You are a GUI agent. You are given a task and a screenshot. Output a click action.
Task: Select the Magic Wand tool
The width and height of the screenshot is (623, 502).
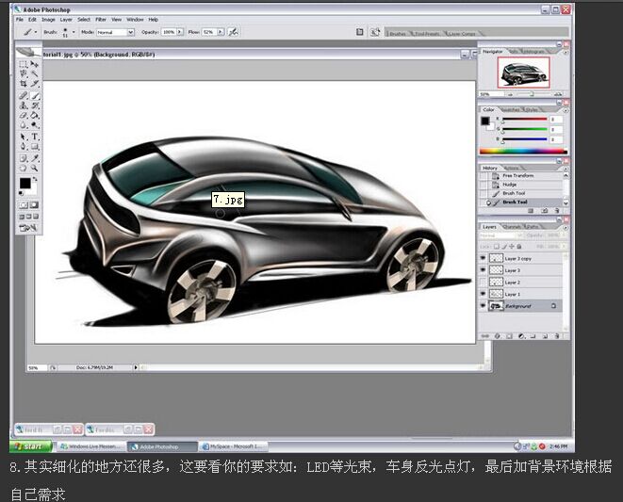[x=35, y=73]
